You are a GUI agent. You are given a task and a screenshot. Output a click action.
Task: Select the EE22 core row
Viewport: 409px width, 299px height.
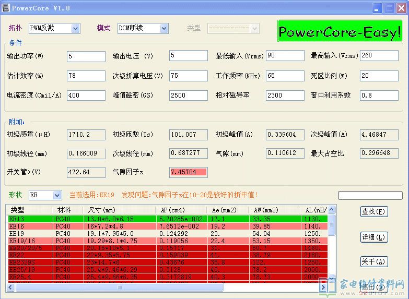(168, 255)
